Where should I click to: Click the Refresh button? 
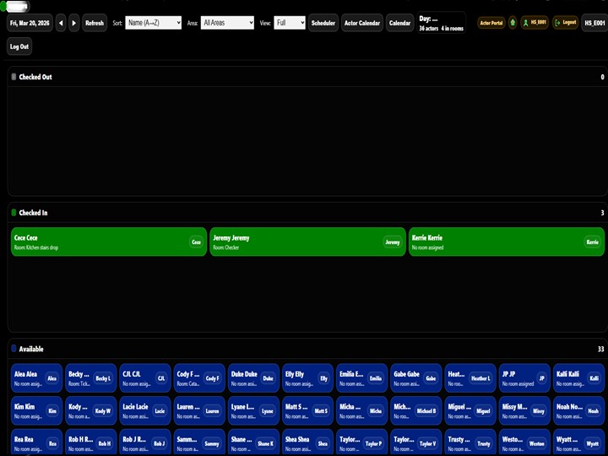(x=95, y=23)
